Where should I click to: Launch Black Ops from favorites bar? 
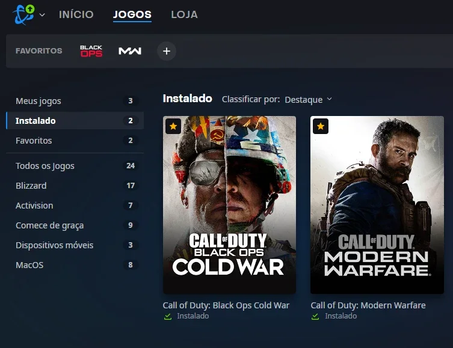click(91, 51)
